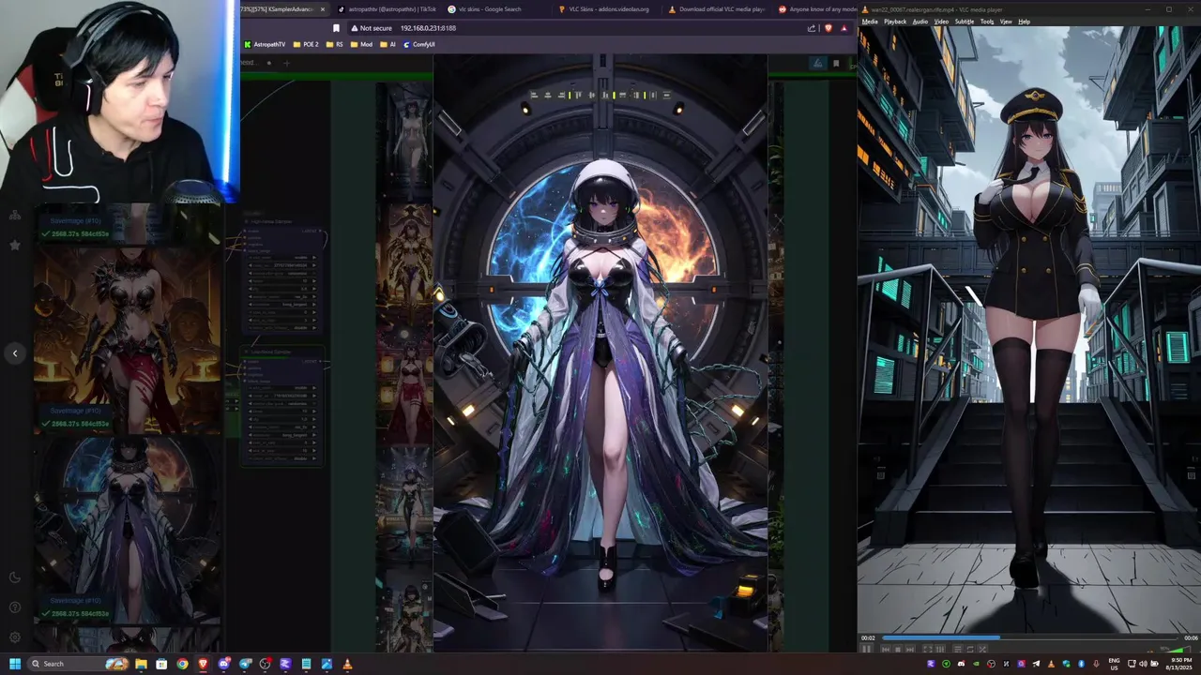
Task: Open the VLC View menu
Action: coord(1006,22)
